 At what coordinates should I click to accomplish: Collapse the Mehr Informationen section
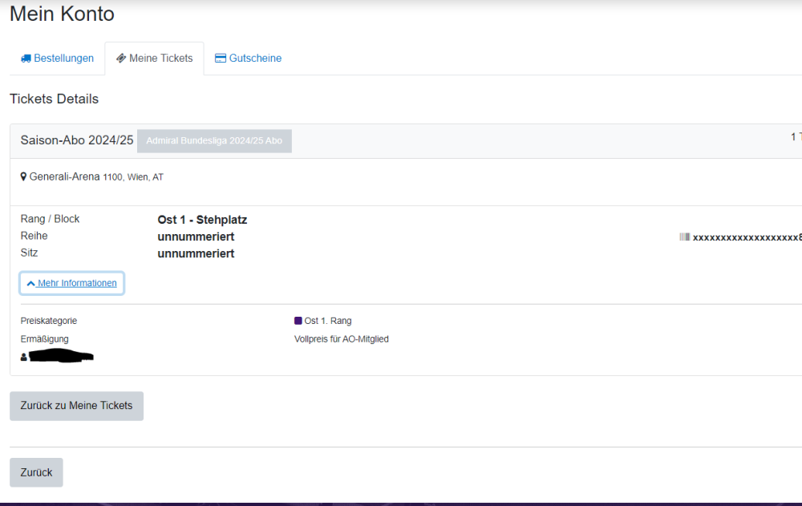77,283
